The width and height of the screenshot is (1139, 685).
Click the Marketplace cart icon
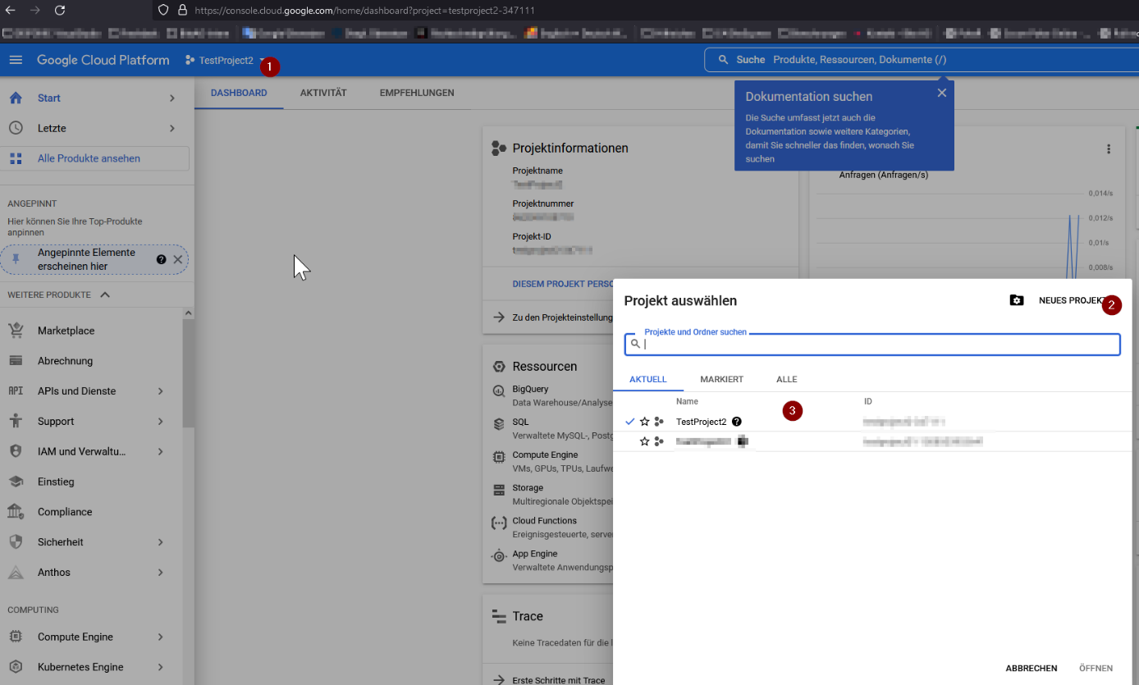(x=16, y=331)
